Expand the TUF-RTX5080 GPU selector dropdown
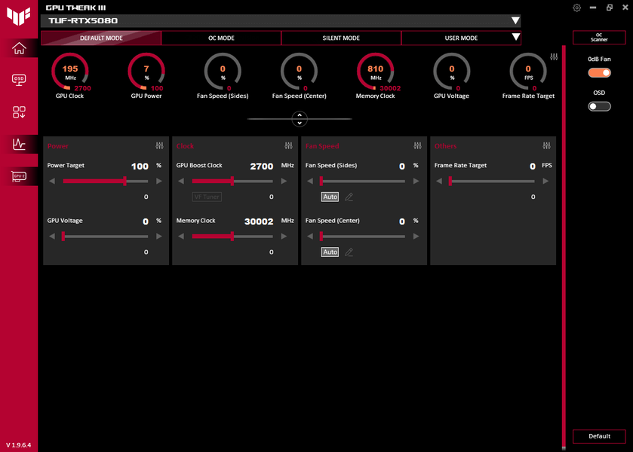Viewport: 633px width, 452px height. (515, 20)
